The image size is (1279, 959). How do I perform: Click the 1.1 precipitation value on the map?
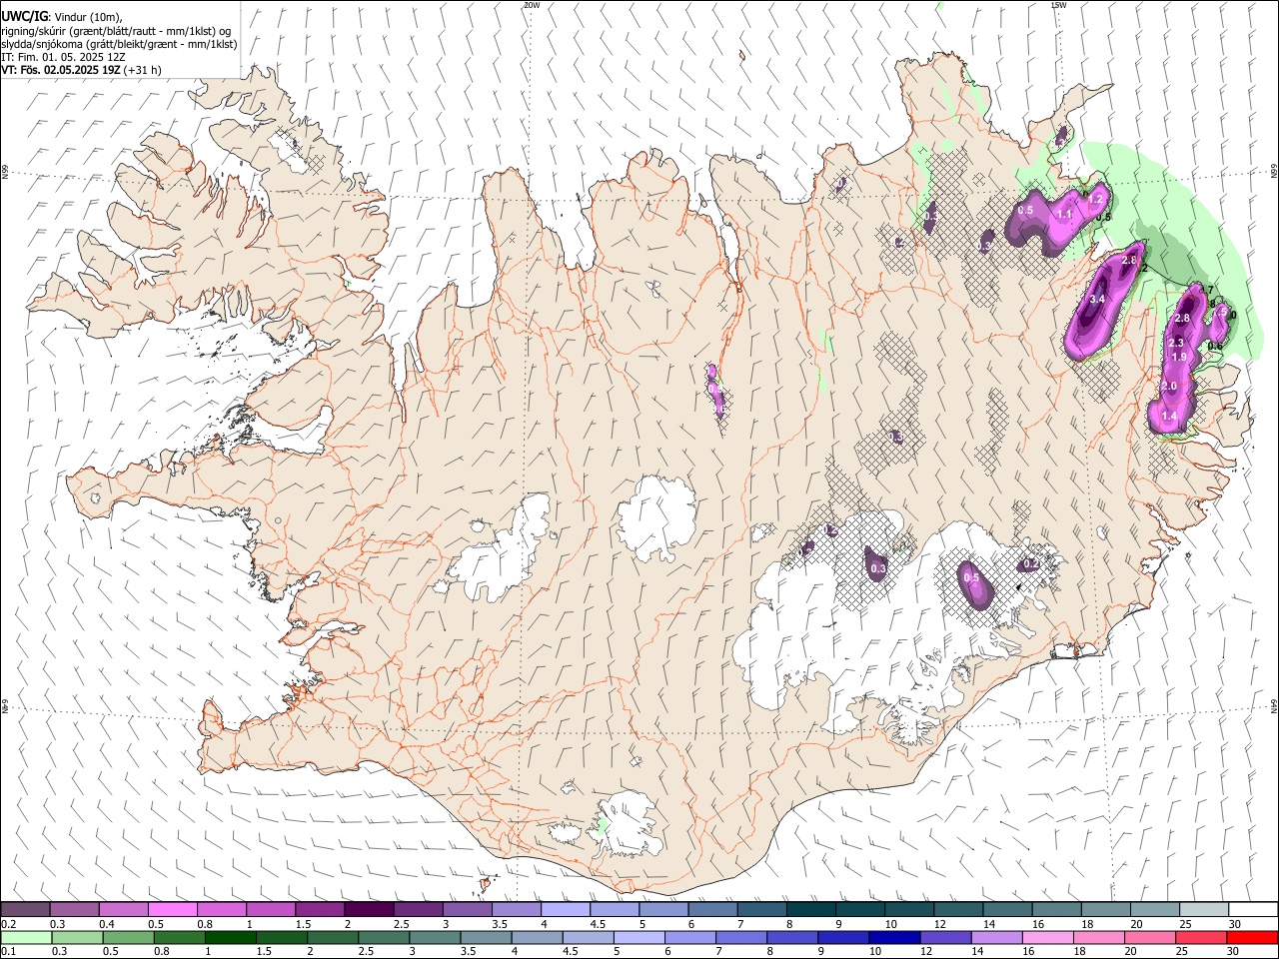point(1064,214)
